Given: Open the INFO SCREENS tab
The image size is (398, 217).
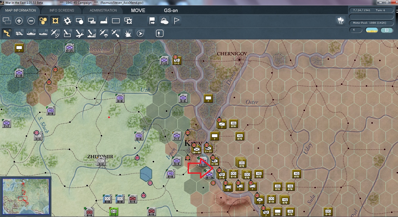Looking at the screenshot, I should [62, 10].
